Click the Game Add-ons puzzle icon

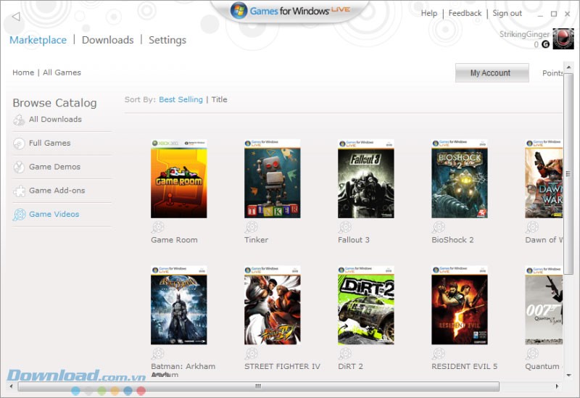19,191
